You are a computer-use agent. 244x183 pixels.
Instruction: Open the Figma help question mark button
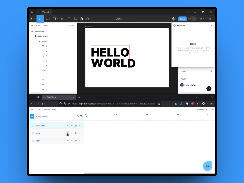209,88
